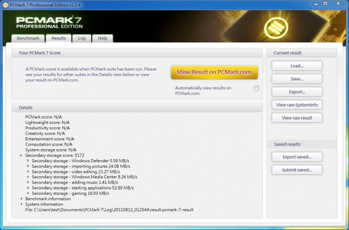
Task: Switch to the Benchmark tab
Action: (x=28, y=38)
